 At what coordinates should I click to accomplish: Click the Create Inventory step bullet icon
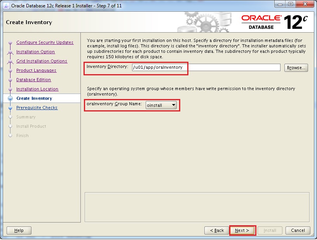click(10, 99)
